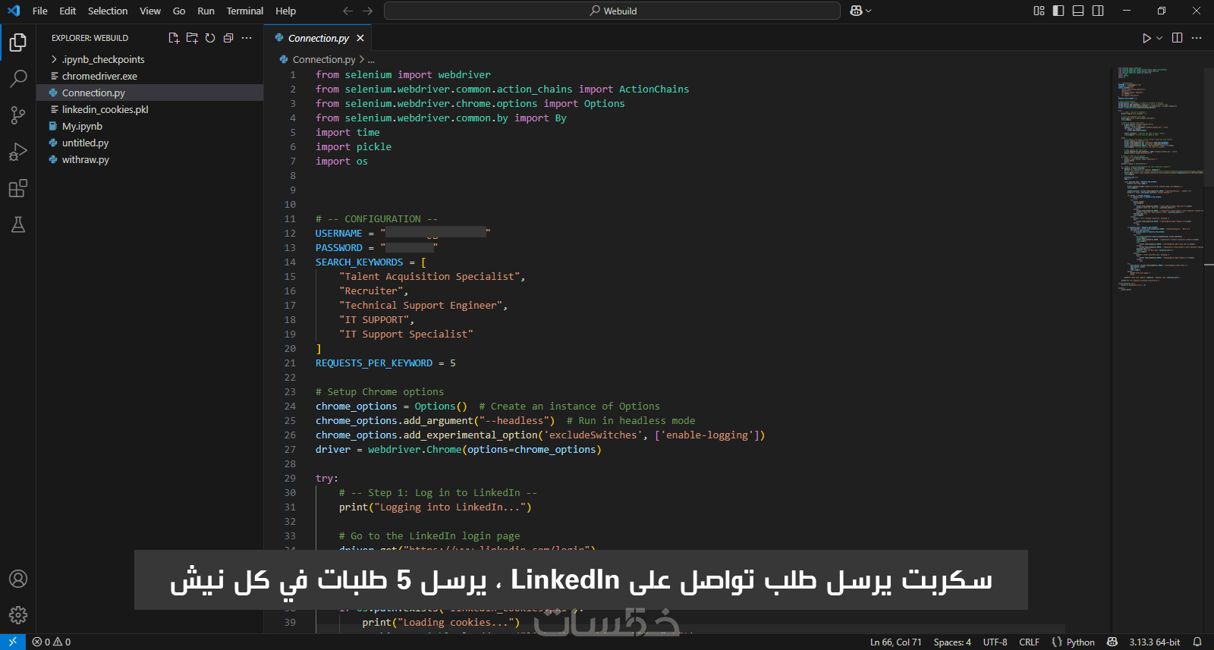1214x650 pixels.
Task: Run the Python file with play button
Action: point(1146,38)
